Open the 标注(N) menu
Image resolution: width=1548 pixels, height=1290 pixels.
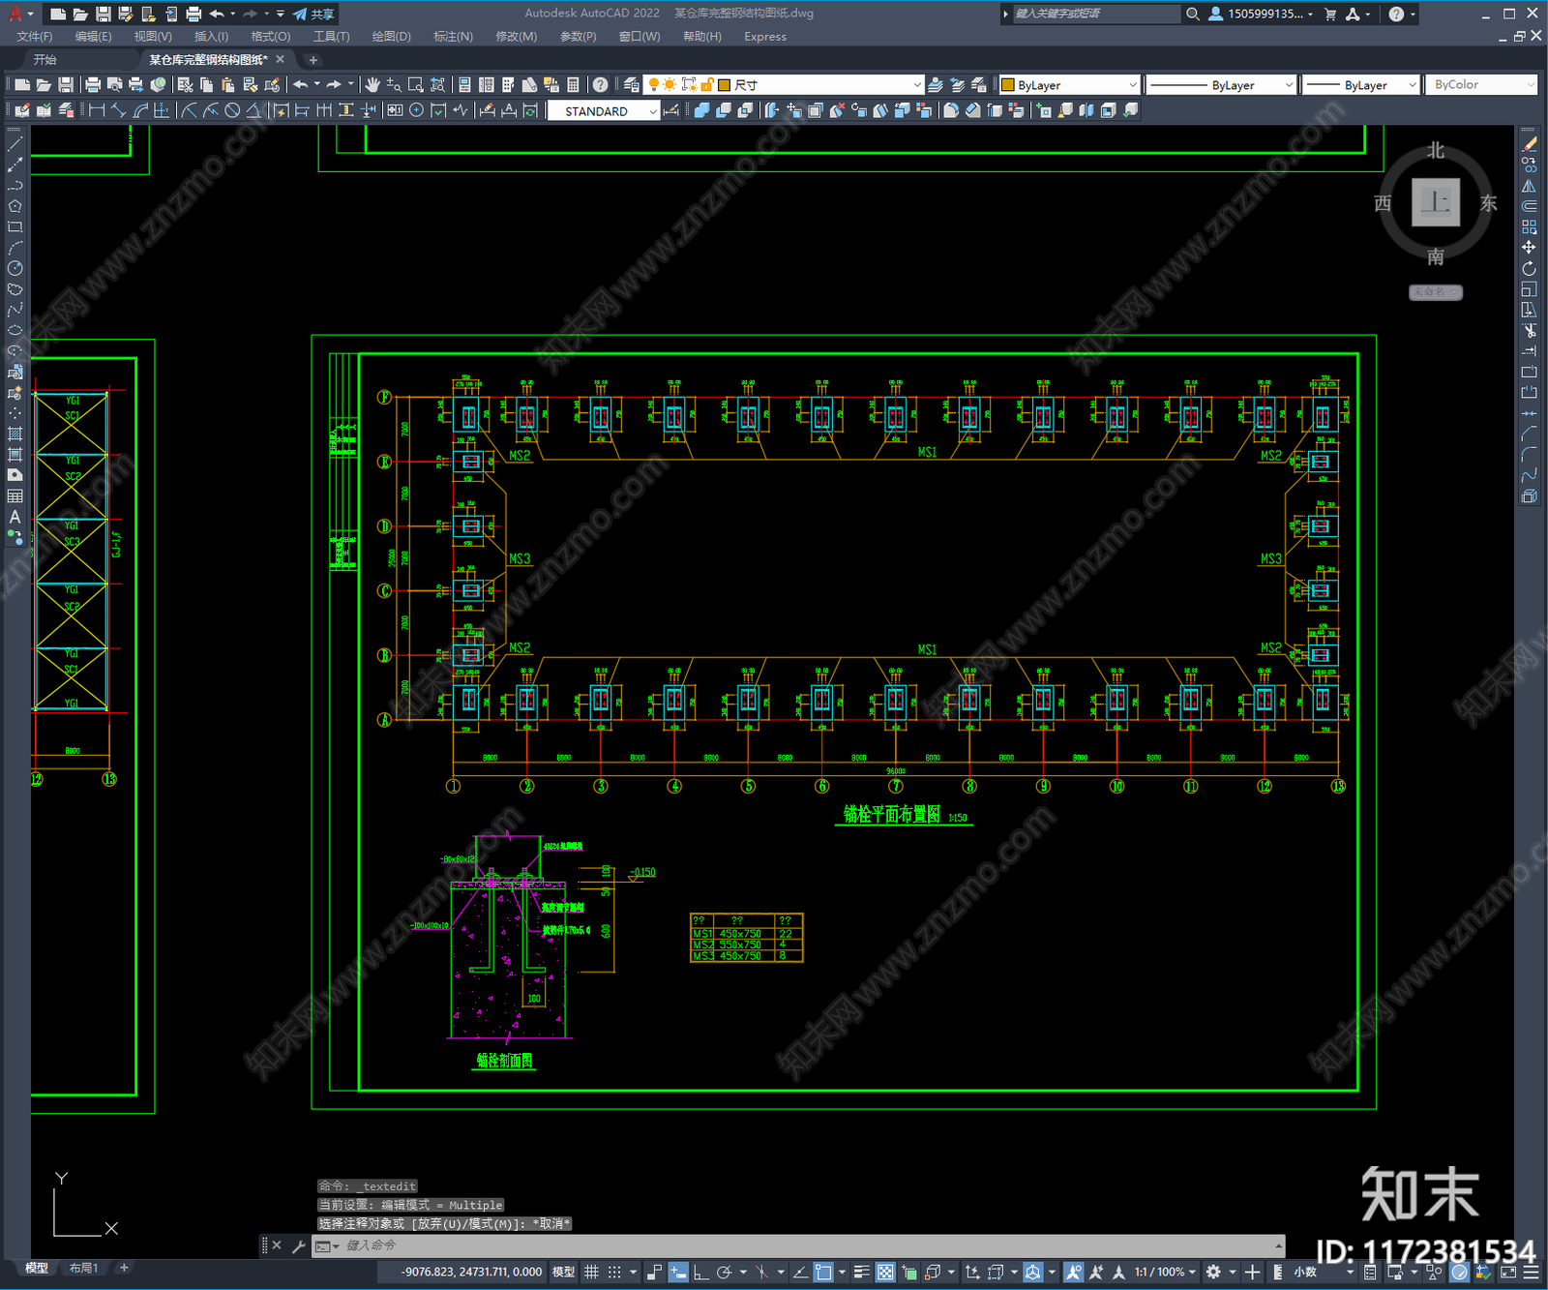(453, 37)
